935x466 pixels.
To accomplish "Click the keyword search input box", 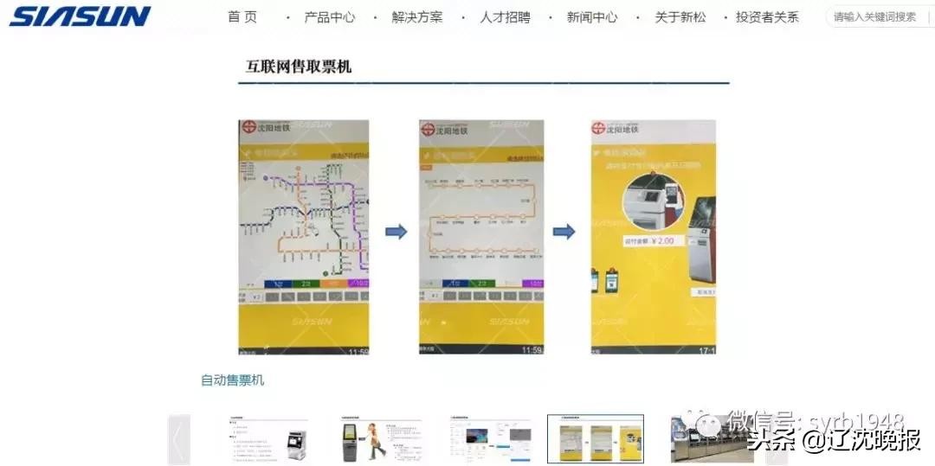I will click(876, 17).
